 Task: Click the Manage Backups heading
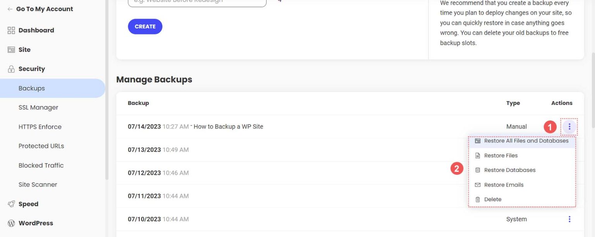(x=154, y=80)
